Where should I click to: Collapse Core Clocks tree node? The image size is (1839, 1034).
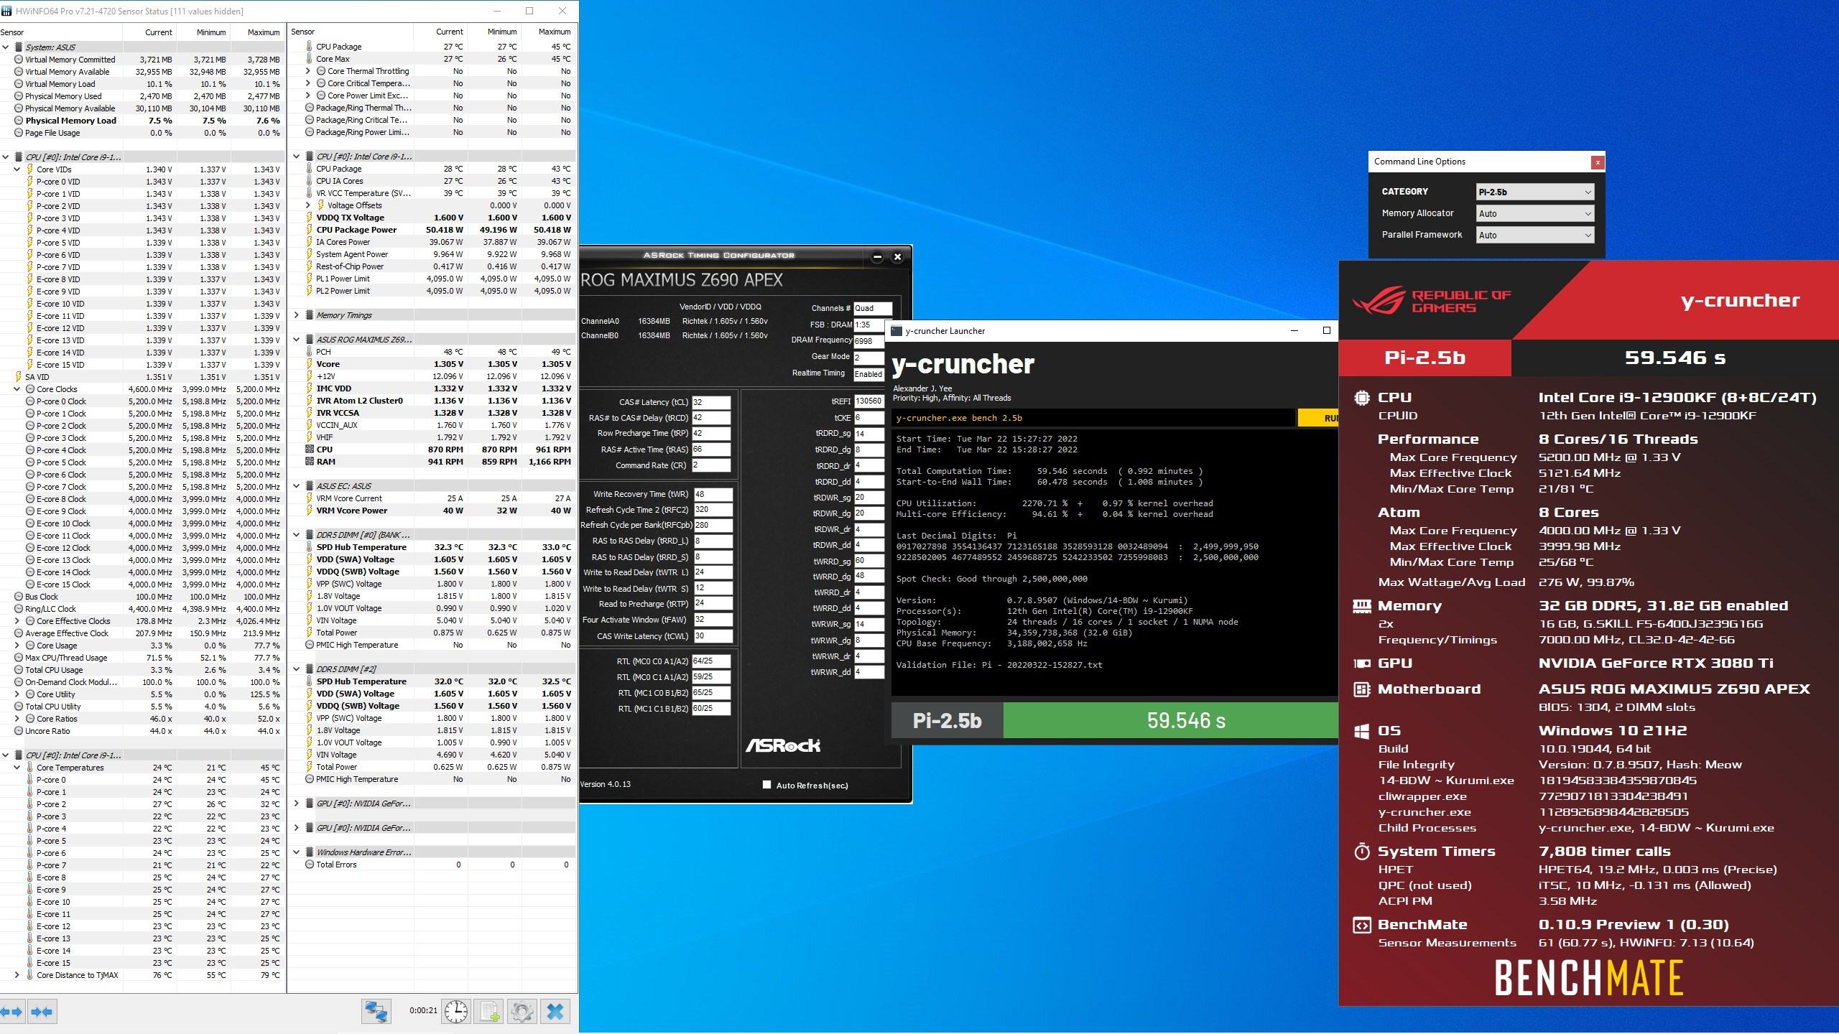(17, 389)
